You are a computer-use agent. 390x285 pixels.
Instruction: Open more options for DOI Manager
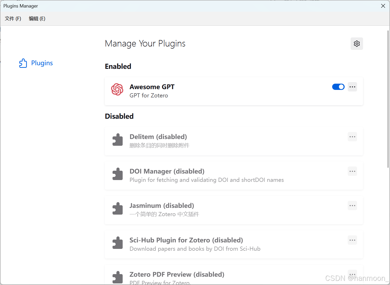[x=352, y=171]
